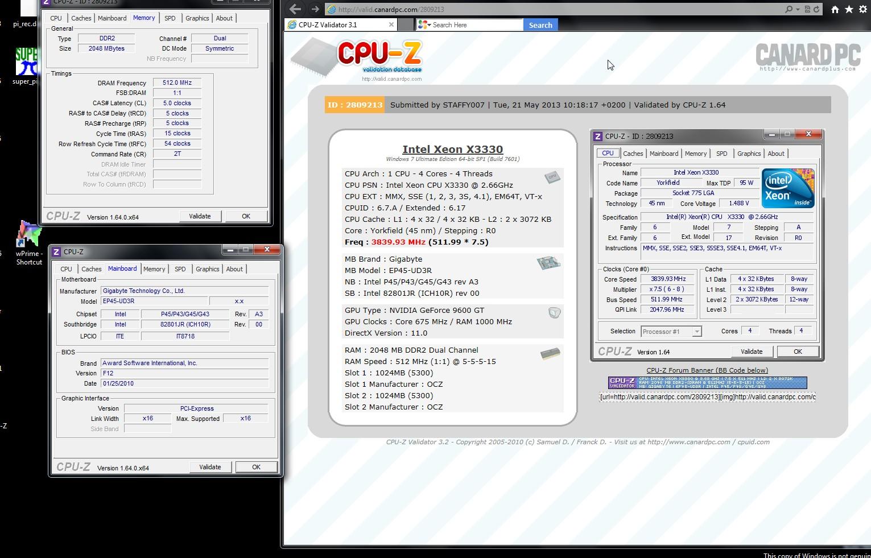Click the CAS# Latency 5.0 clocks value
Screen dimensions: 871x558
click(x=177, y=103)
